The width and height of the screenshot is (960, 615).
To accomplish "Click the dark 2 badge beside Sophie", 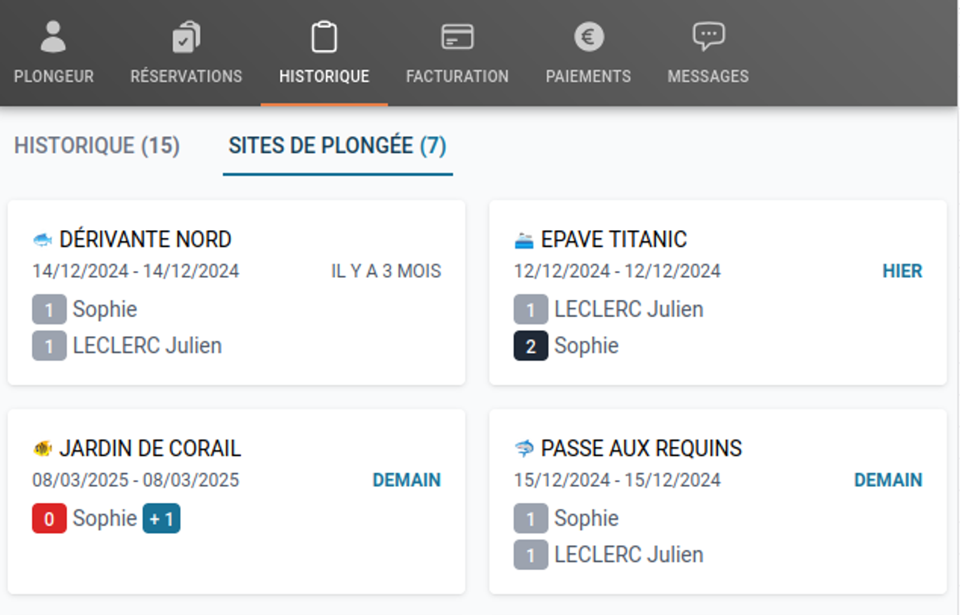I will [x=530, y=346].
